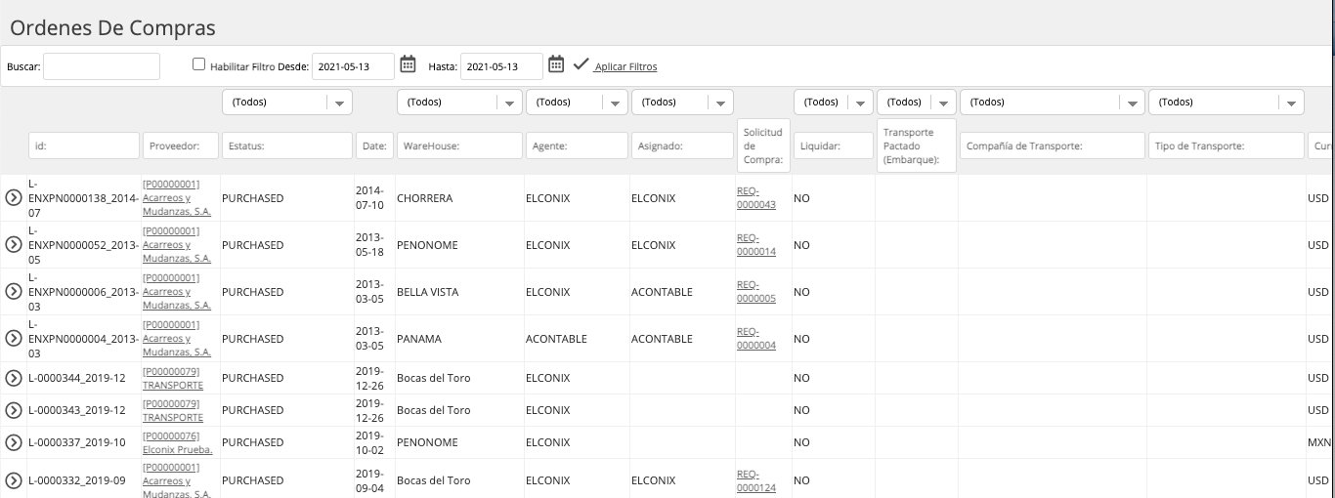
Task: Open REQ-0000014 purchase request link
Action: [756, 244]
